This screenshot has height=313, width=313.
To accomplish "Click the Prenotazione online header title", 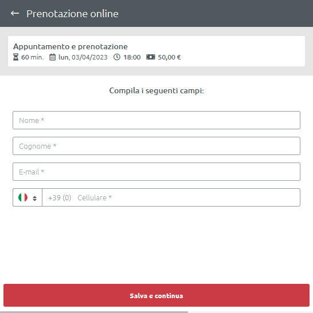I will (x=72, y=14).
